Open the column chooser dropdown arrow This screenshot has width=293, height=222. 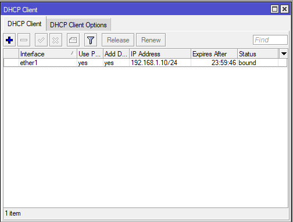[x=284, y=53]
